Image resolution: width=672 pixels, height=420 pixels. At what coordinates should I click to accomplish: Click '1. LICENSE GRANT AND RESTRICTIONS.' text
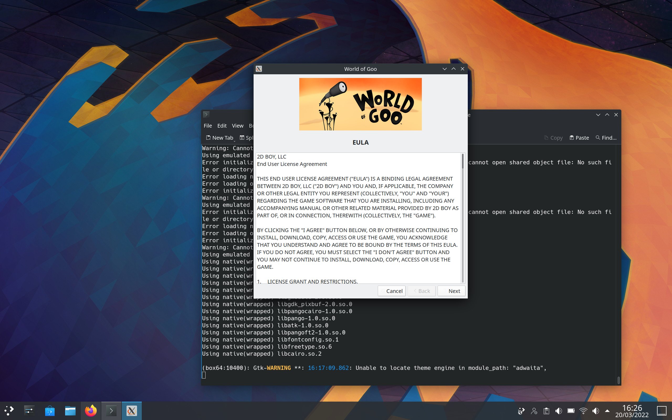[307, 281]
